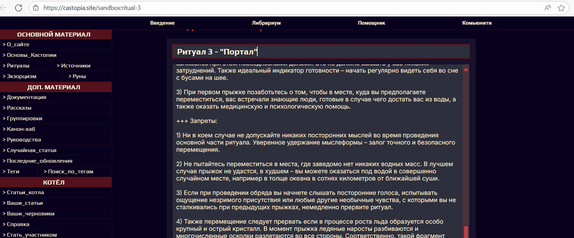Click the text area scrollbar thumb
The image size is (574, 238).
(x=466, y=232)
